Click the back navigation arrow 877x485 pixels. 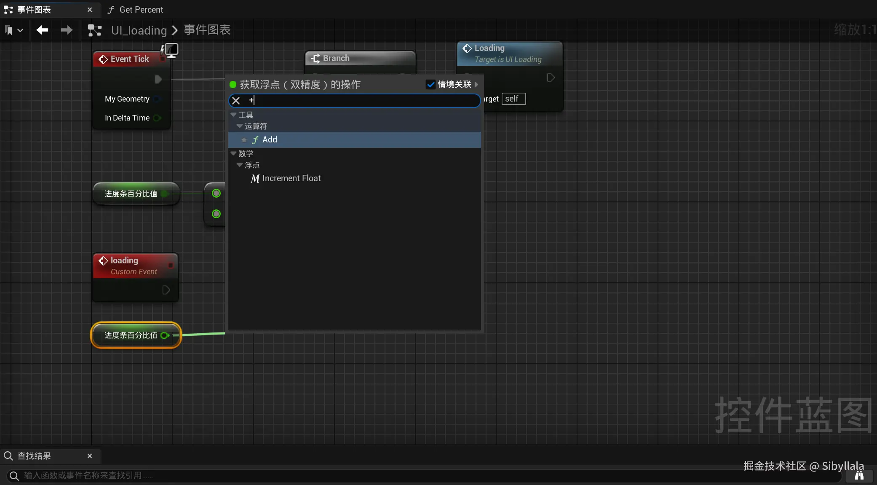(x=42, y=30)
